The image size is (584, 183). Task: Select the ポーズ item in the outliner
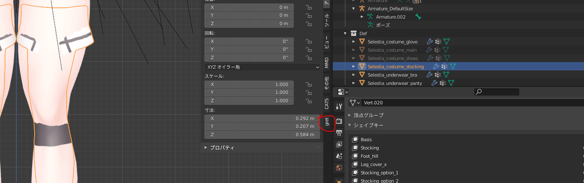(x=383, y=25)
